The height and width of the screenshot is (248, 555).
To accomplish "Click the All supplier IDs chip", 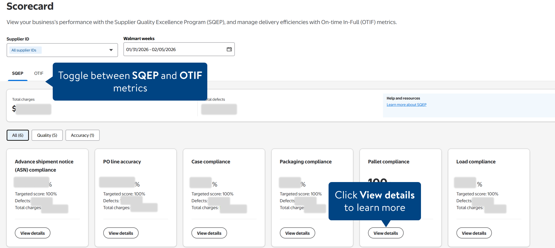I will pyautogui.click(x=24, y=50).
